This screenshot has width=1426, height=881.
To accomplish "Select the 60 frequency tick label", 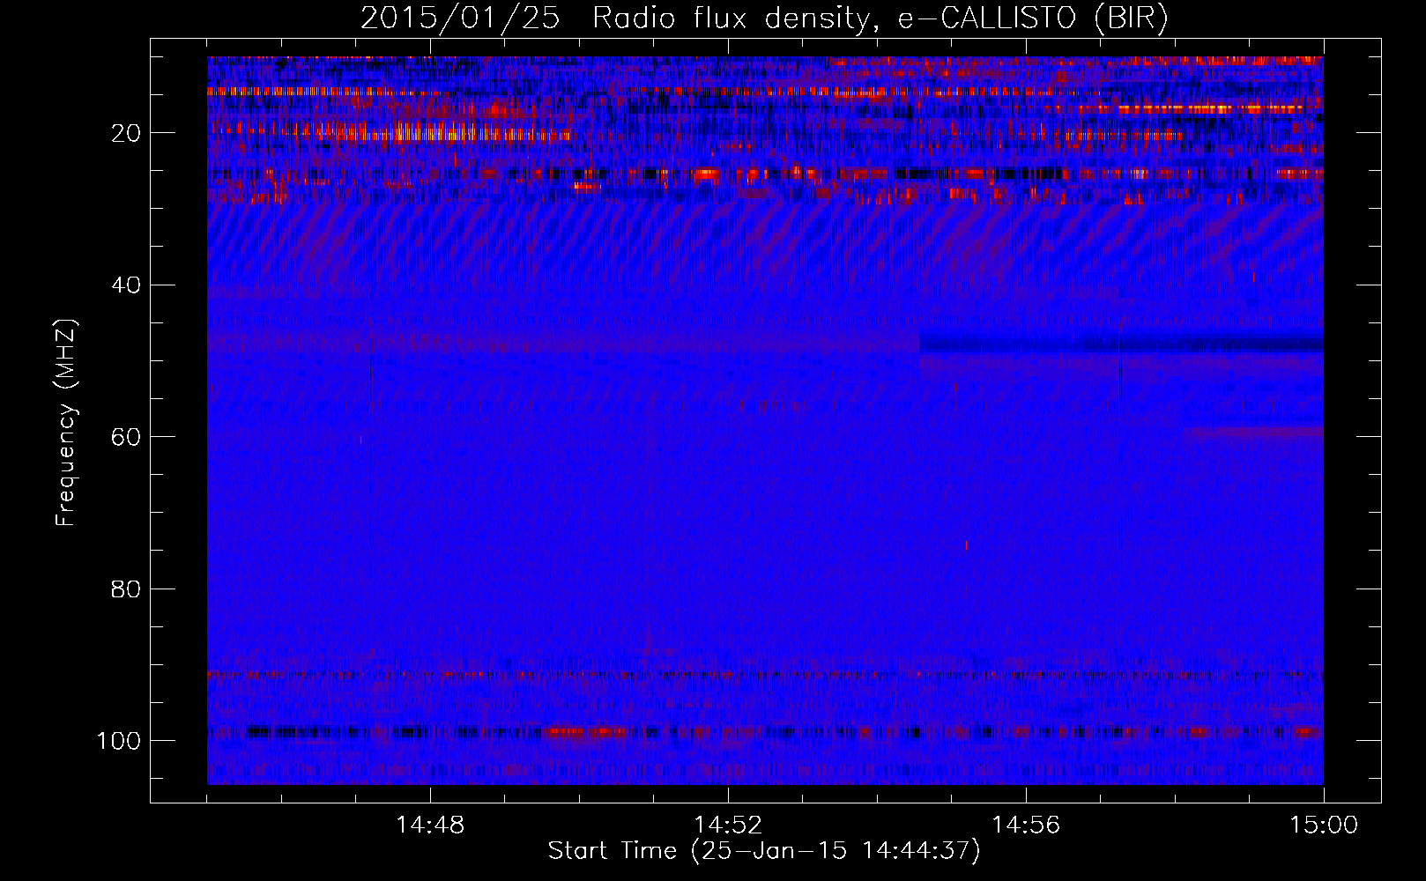I will click(125, 437).
